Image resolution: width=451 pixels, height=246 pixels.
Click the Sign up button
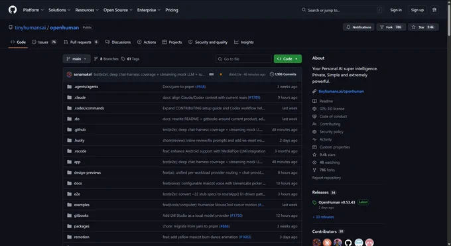(417, 10)
